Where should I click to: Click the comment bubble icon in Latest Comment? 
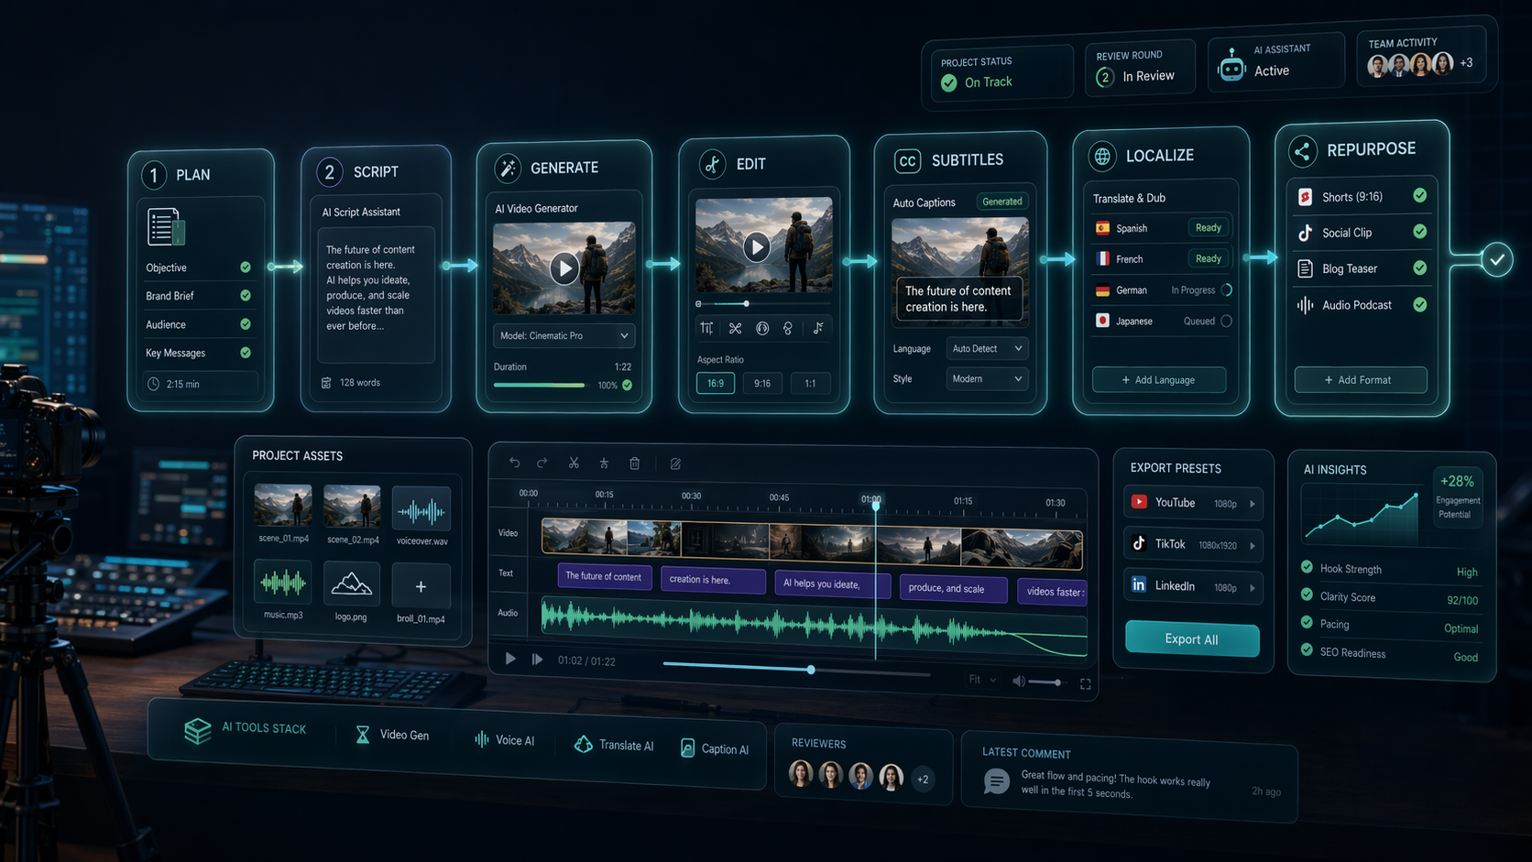pos(996,781)
